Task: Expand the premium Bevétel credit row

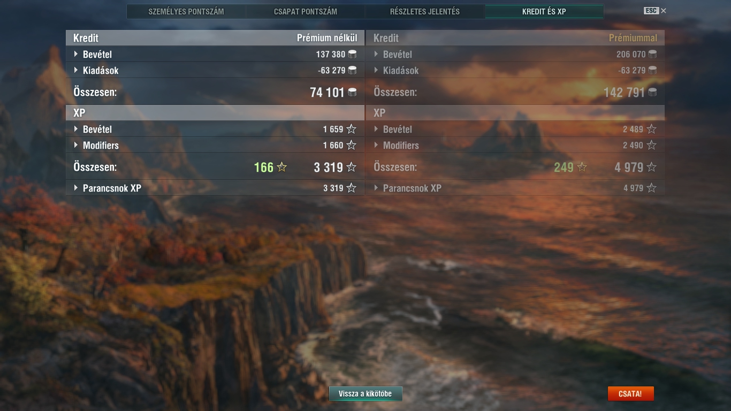Action: [x=515, y=54]
